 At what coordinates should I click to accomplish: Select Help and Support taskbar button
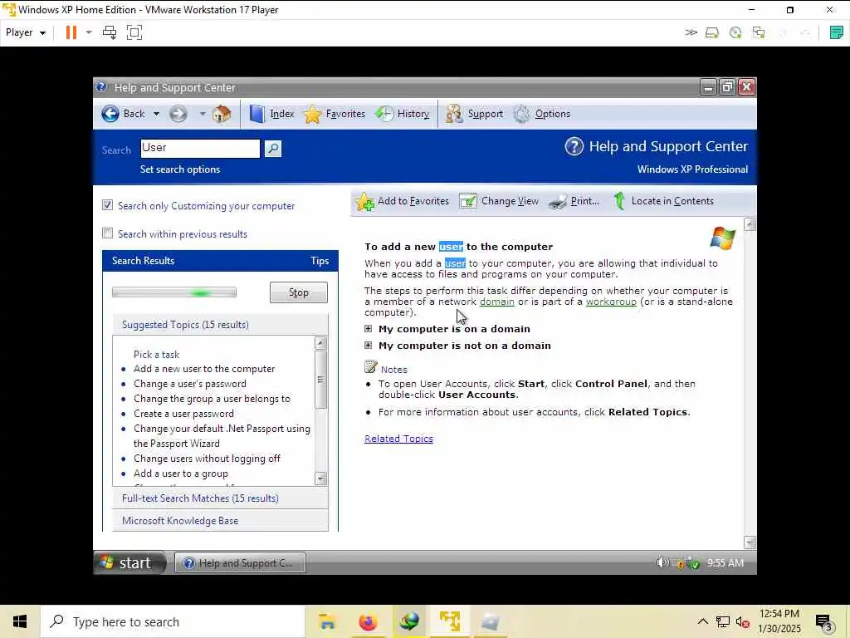pos(240,563)
